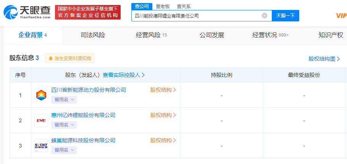Click bell icon for change notifications
This screenshot has height=164, width=347.
50,58
